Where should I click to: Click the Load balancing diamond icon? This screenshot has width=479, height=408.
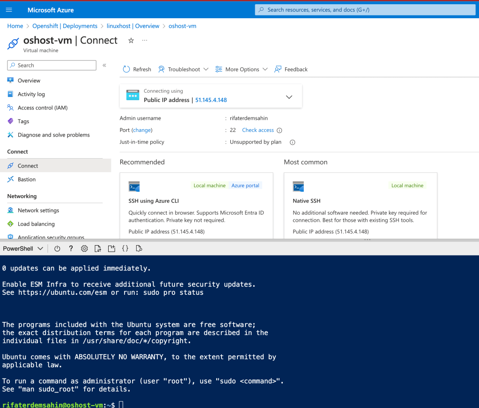10,224
